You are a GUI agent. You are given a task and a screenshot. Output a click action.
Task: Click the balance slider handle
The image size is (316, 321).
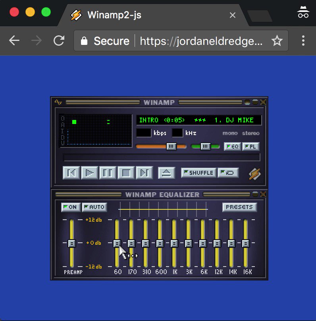pyautogui.click(x=205, y=146)
